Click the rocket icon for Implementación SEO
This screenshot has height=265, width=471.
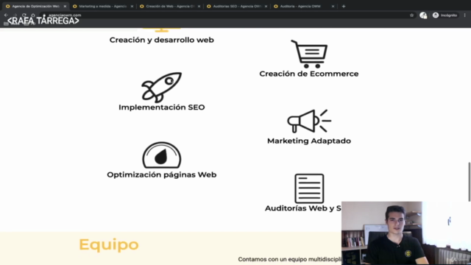162,87
